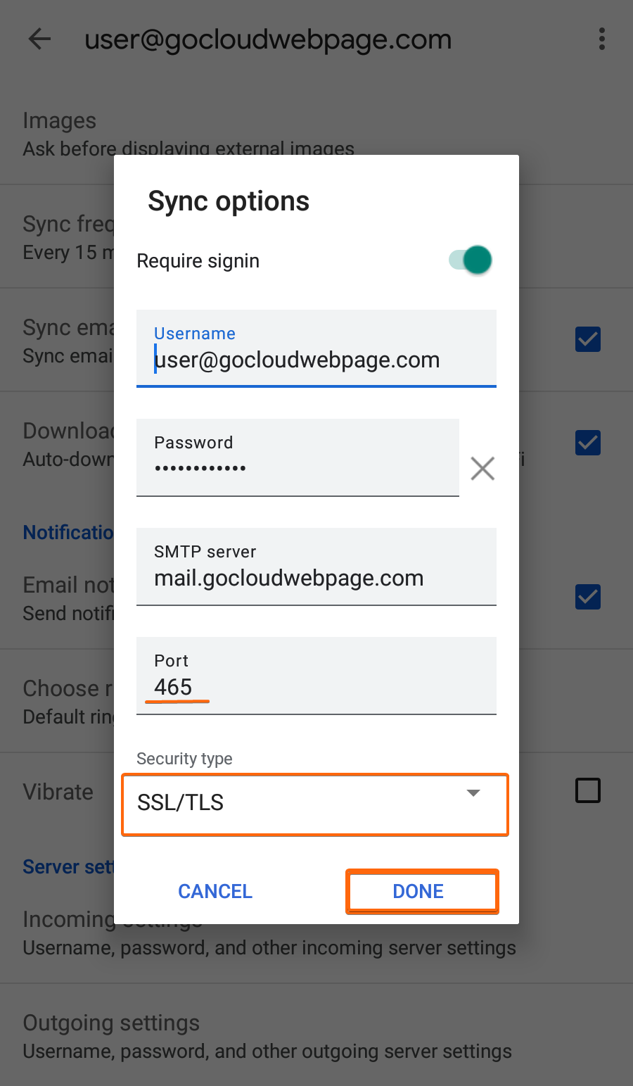Click the Password input field

pyautogui.click(x=298, y=457)
